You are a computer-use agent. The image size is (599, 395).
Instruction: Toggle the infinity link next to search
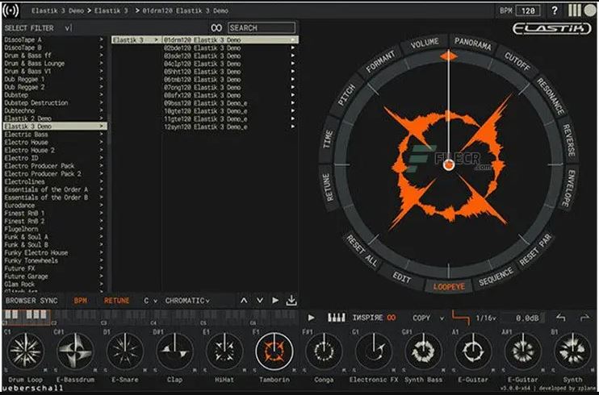pos(216,28)
